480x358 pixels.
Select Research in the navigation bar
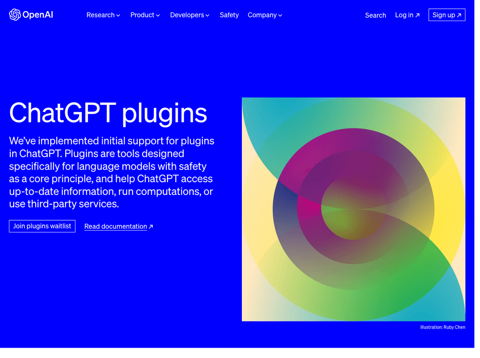pos(100,15)
